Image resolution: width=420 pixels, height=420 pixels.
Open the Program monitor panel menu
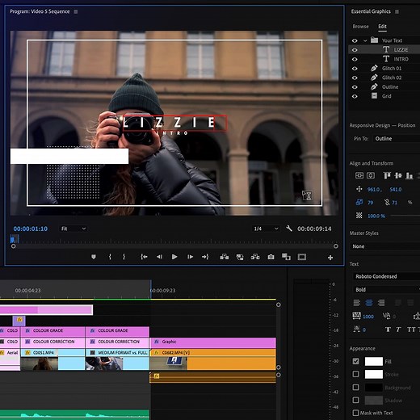(76, 11)
